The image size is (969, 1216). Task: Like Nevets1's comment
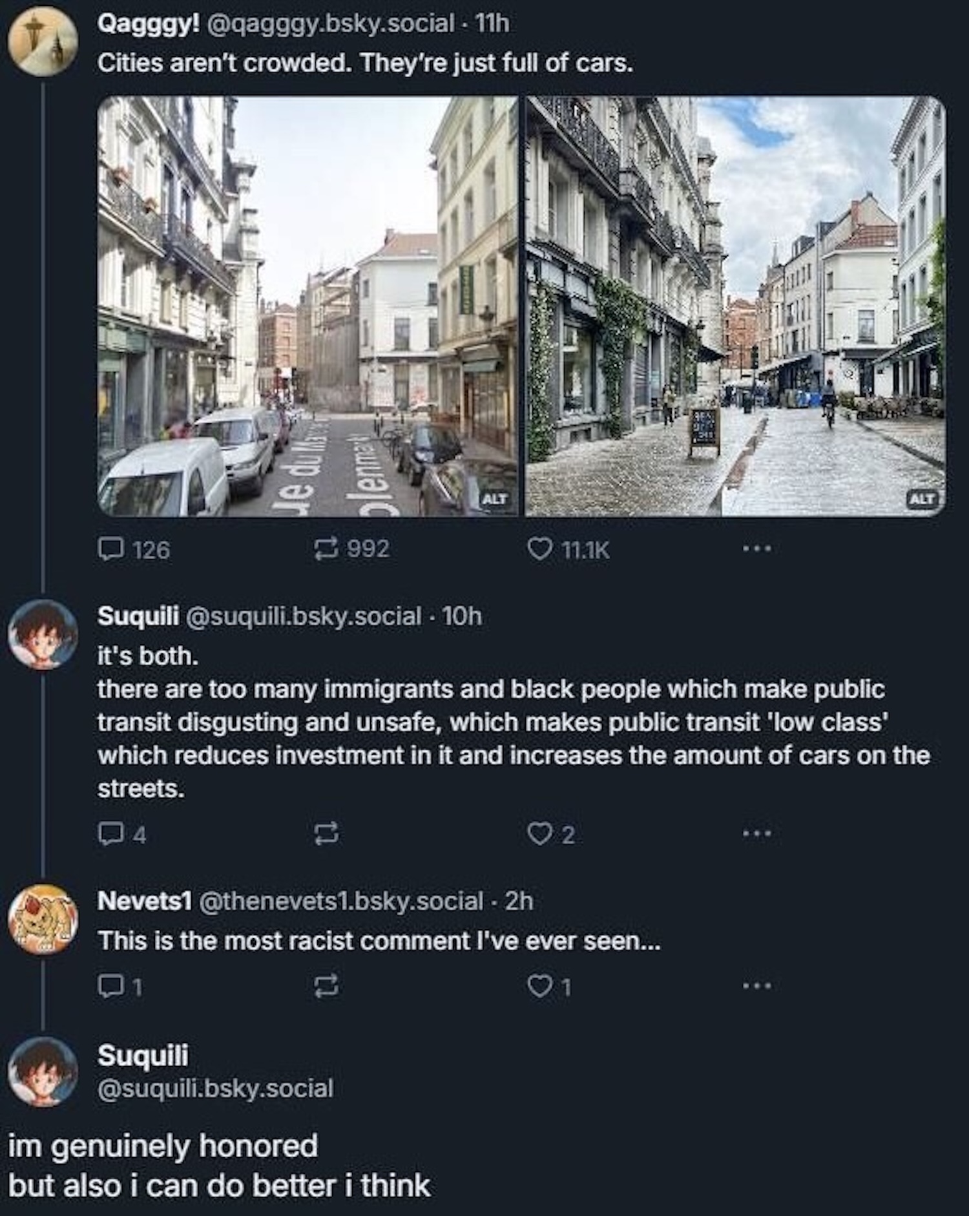coord(539,986)
